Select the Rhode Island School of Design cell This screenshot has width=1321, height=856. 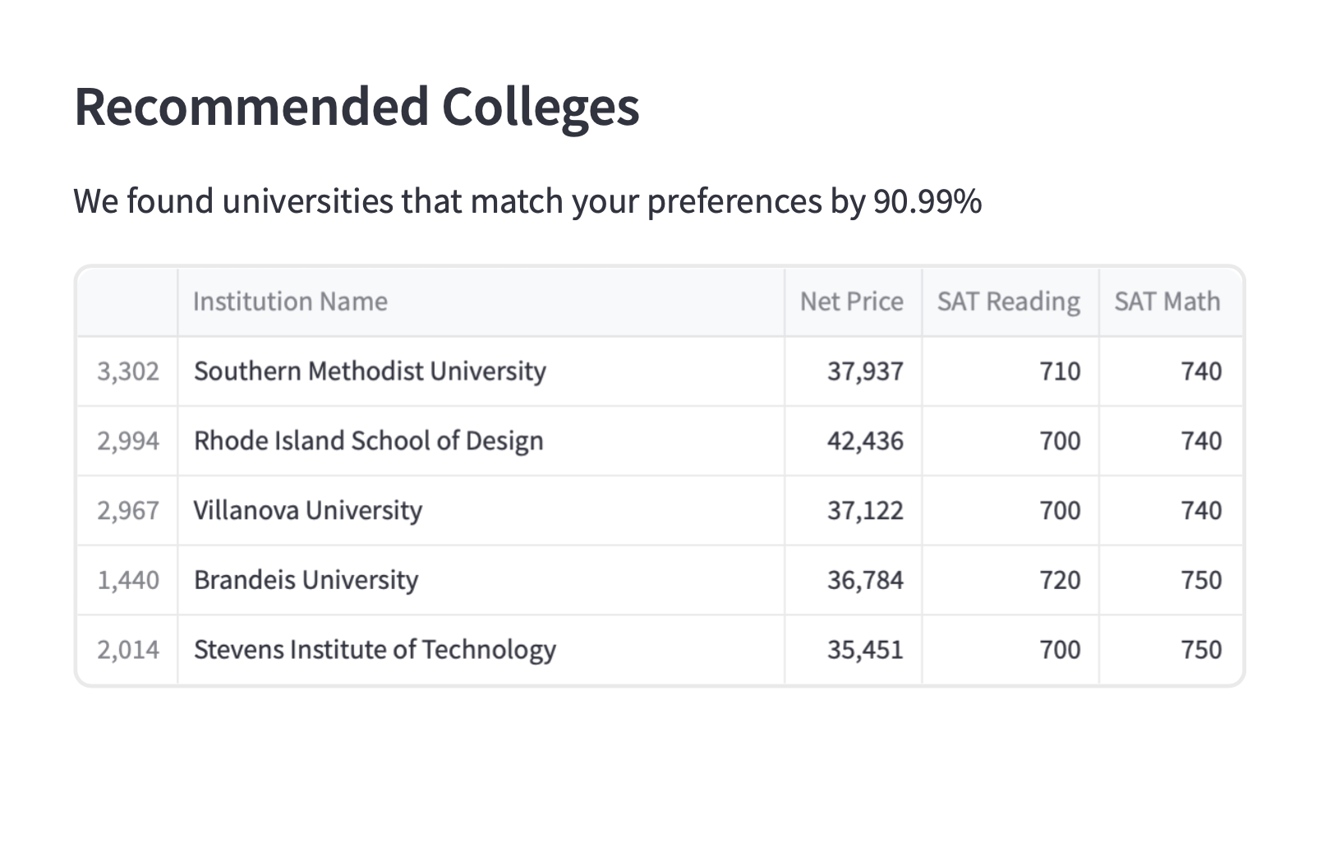[x=368, y=441]
